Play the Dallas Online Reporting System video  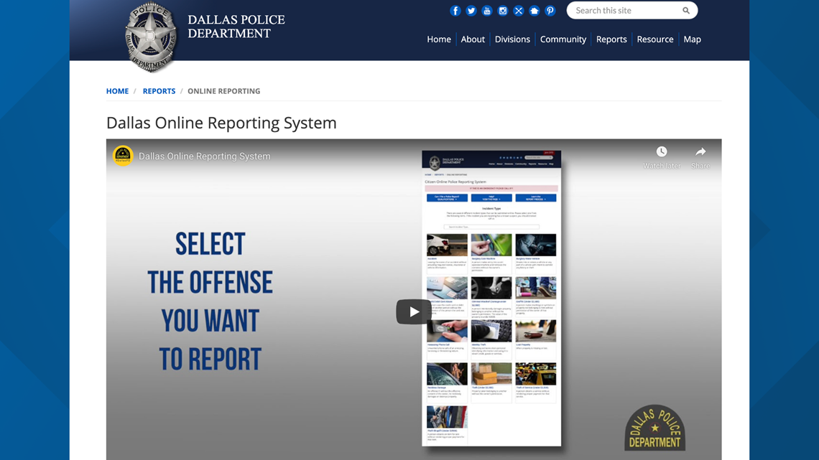point(413,311)
